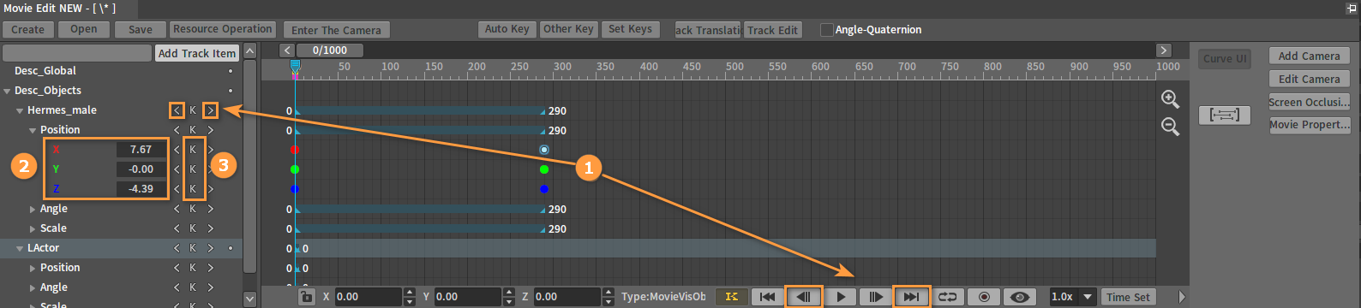Toggle loop playback icon
Image resolution: width=1361 pixels, height=308 pixels.
pos(947,297)
